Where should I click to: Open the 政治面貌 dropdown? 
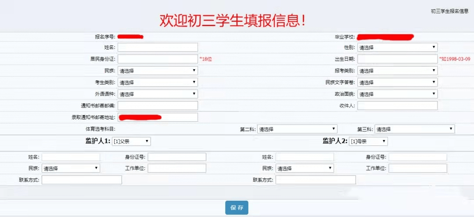click(x=397, y=94)
